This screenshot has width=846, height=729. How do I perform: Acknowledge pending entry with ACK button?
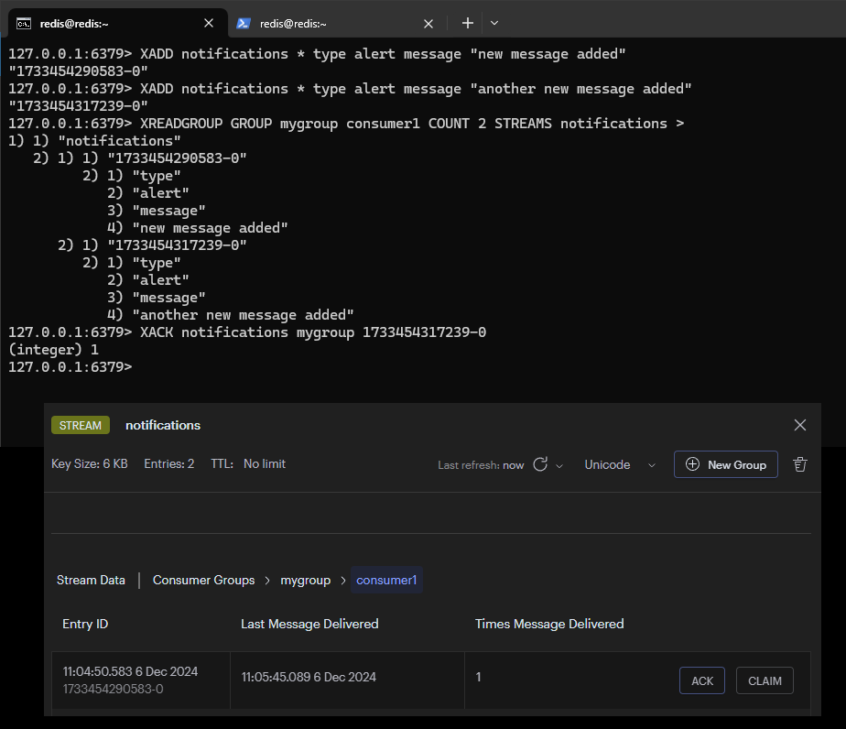(702, 680)
